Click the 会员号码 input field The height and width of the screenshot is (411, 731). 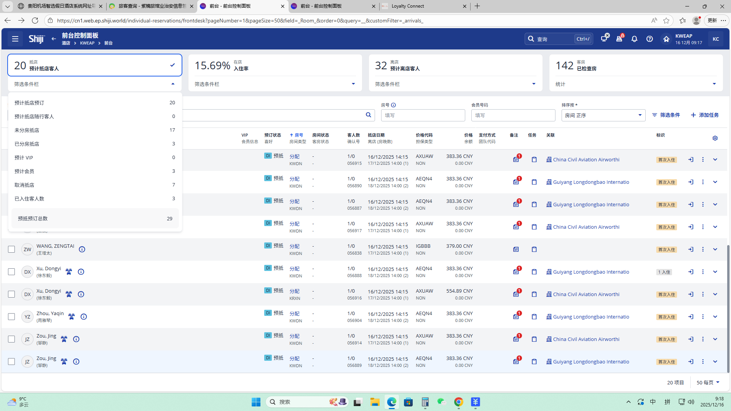[x=513, y=115]
